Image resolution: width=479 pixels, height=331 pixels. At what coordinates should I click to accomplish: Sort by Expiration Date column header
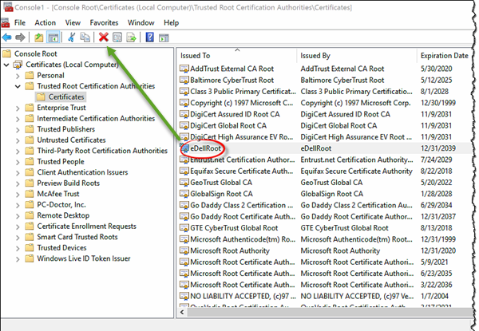(x=445, y=56)
